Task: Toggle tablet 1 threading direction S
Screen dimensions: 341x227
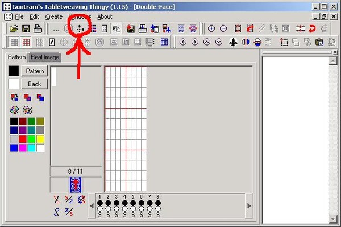Action: click(100, 215)
